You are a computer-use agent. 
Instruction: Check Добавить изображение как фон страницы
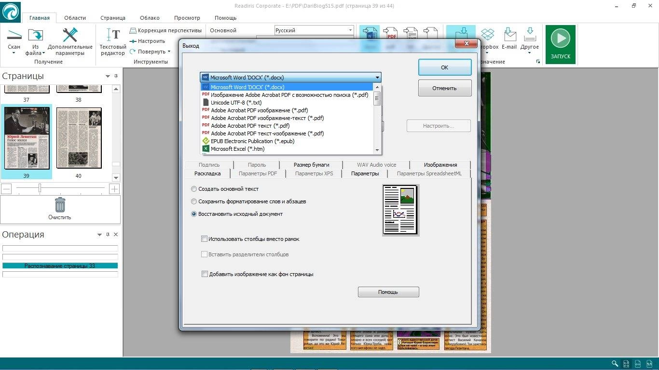pyautogui.click(x=205, y=274)
